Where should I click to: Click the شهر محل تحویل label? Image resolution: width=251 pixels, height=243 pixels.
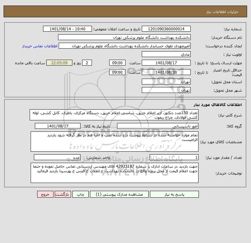click(228, 90)
